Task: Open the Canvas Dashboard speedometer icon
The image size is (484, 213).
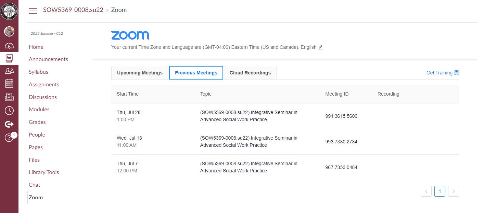Action: (x=9, y=46)
